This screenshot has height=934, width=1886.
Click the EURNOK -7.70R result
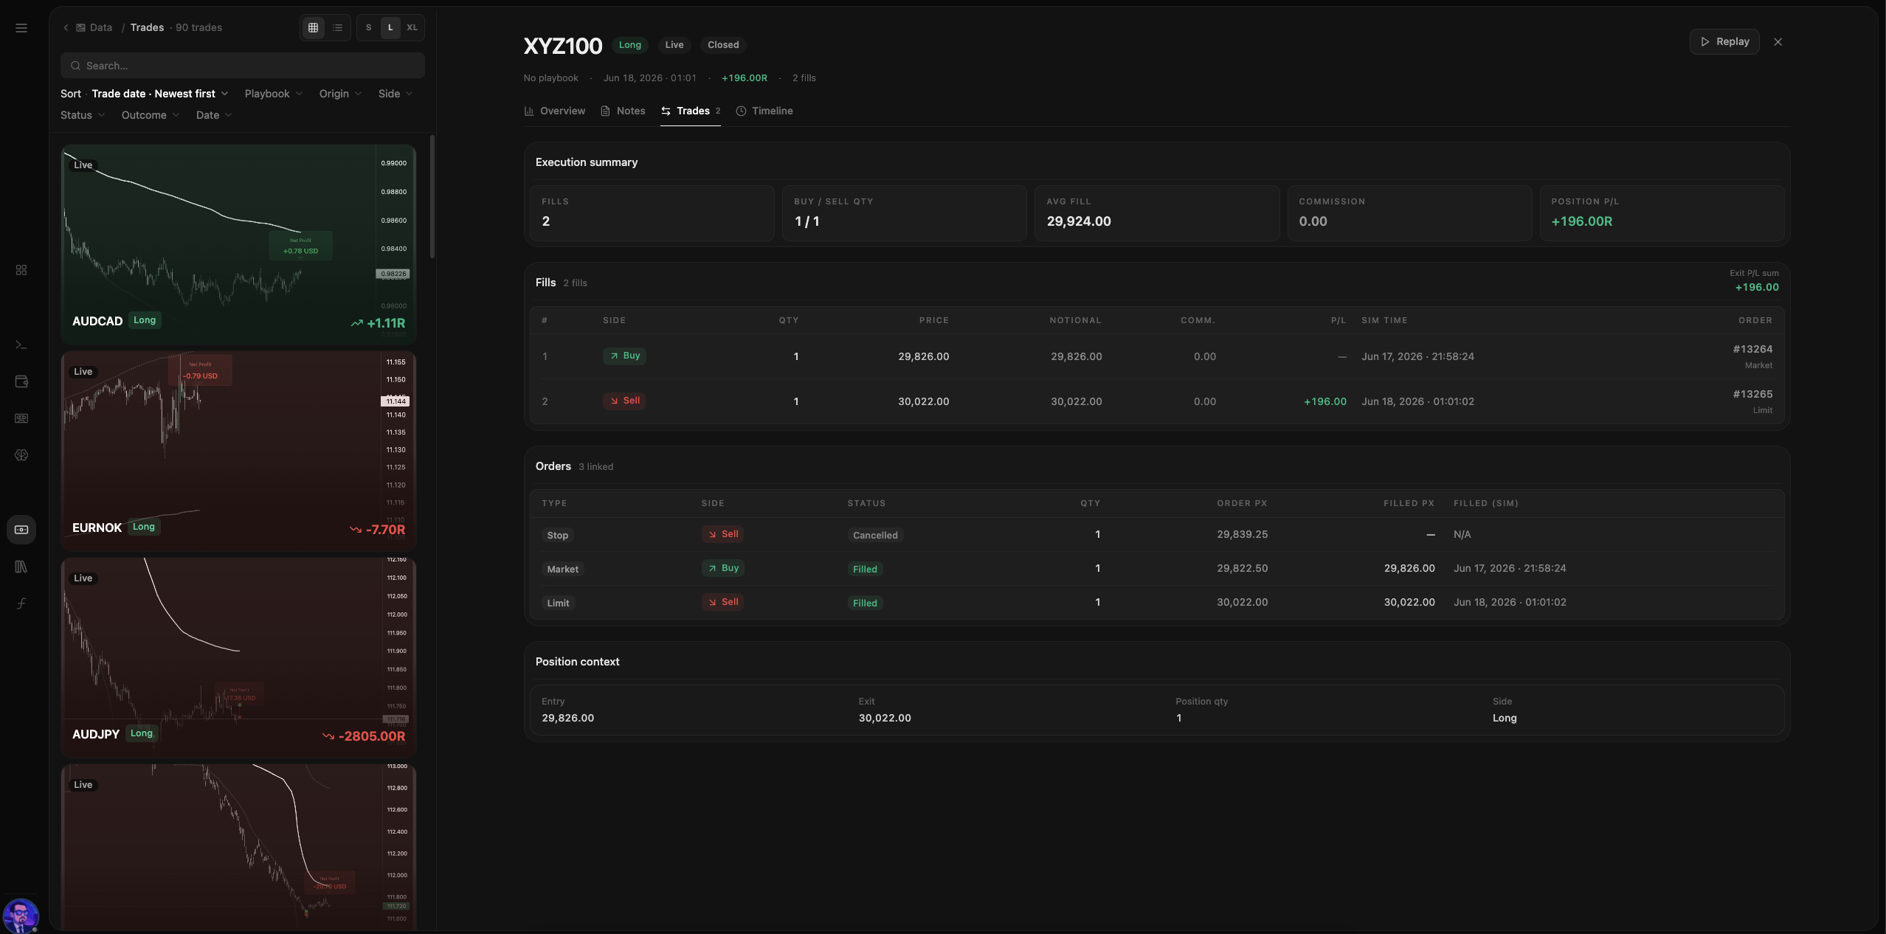coord(377,530)
